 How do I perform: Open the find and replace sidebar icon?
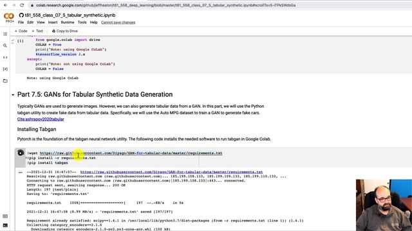point(5,46)
